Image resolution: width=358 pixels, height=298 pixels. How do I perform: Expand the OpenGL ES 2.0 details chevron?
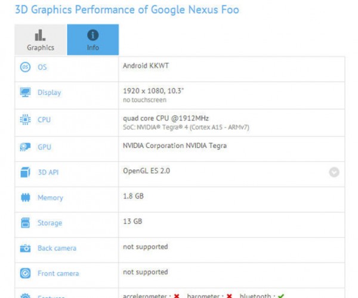click(334, 172)
